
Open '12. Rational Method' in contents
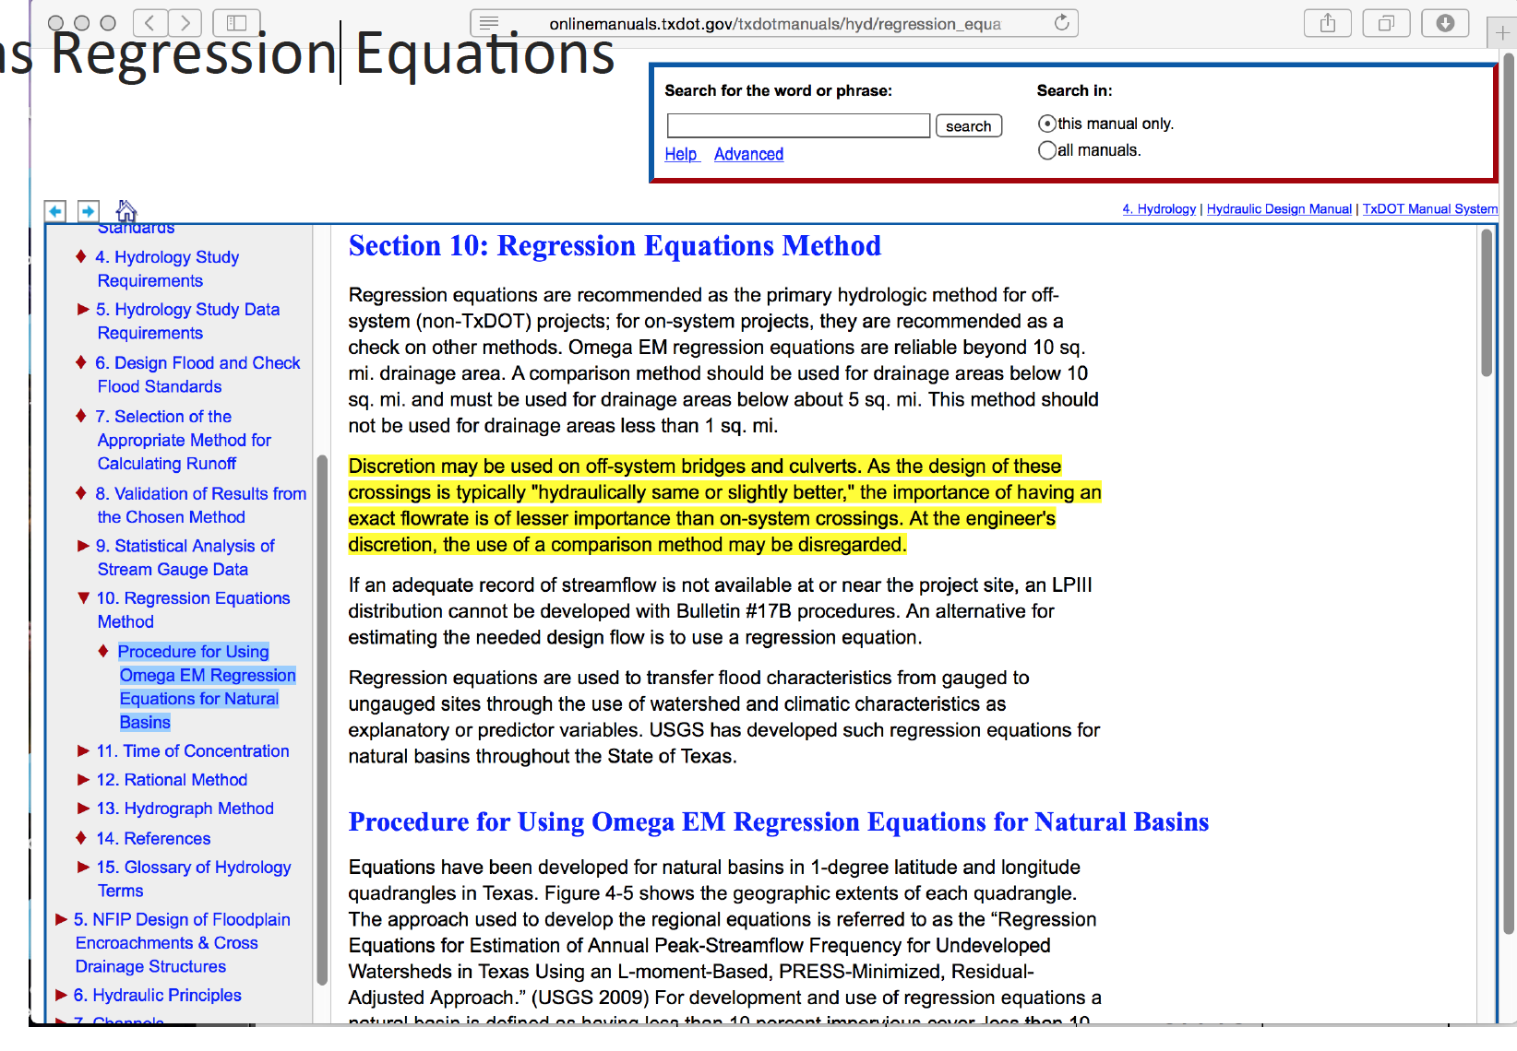coord(172,780)
